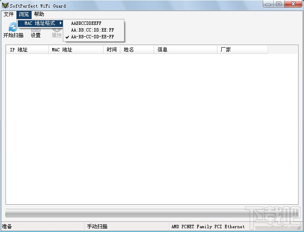
Task: Click the AMD PCNET Family PCI Ethernet status
Action: (x=208, y=227)
